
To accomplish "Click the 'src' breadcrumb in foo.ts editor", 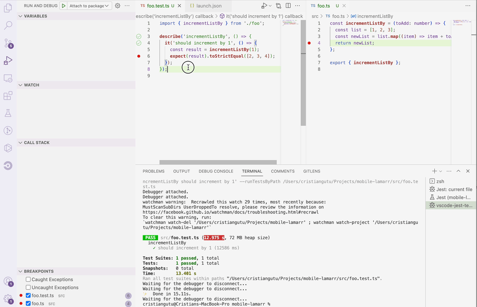I will [x=315, y=16].
